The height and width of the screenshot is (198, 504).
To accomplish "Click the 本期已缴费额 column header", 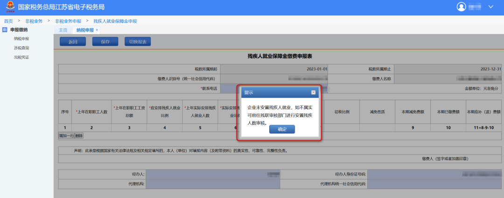I will click(448, 112).
